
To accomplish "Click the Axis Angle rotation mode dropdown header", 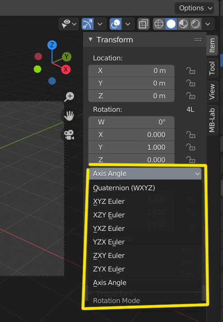I will pyautogui.click(x=145, y=174).
